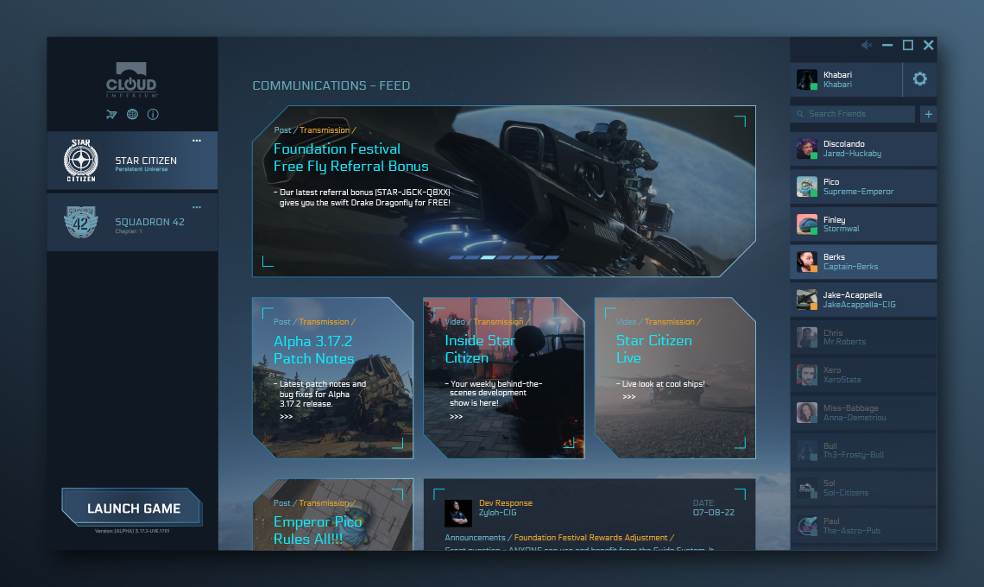Expand Alpha 3.17.2 Patch Notes arrows
Viewport: 984px width, 587px height.
(x=286, y=417)
